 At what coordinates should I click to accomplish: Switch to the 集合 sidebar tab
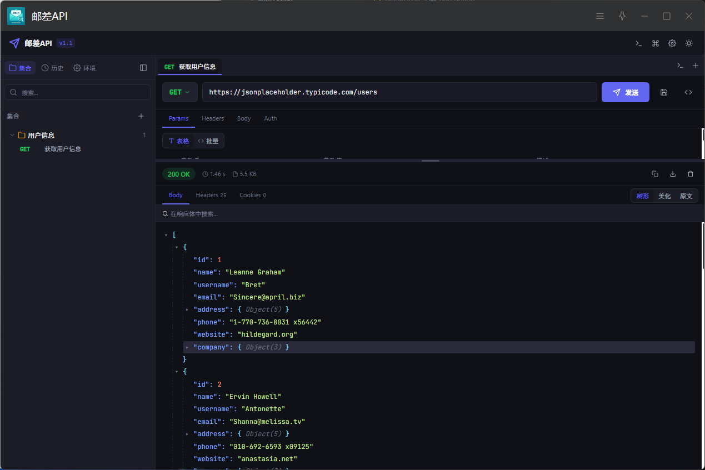[x=20, y=68]
